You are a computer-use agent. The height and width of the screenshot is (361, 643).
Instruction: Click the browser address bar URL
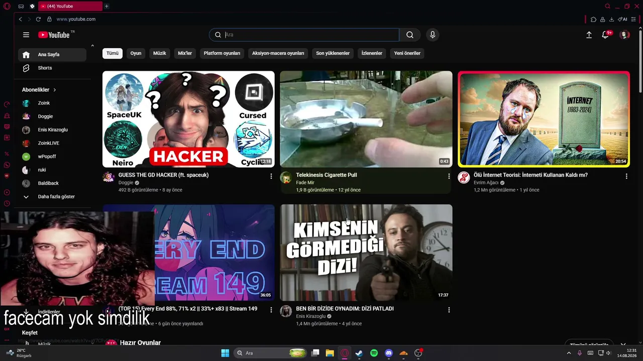(76, 19)
